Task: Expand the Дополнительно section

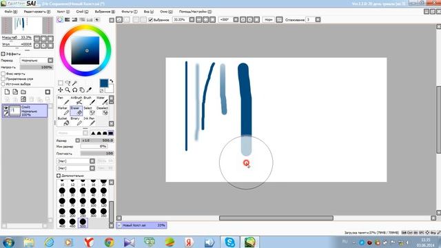Action: tap(59, 176)
